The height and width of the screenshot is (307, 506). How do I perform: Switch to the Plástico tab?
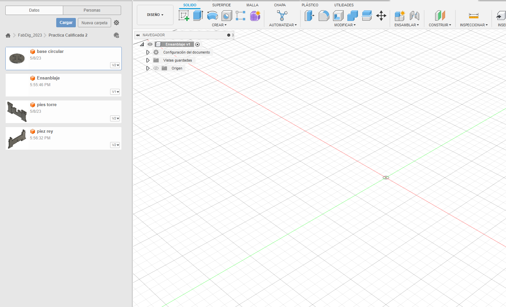point(310,5)
